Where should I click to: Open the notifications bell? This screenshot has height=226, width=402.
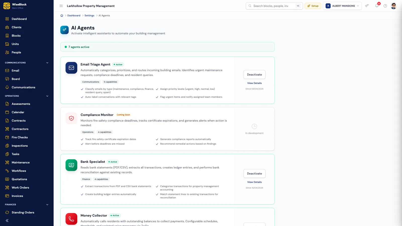click(x=377, y=6)
